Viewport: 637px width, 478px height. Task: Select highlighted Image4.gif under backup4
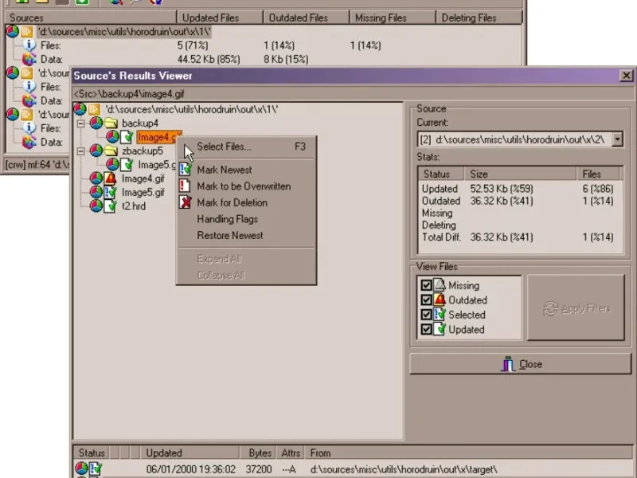(158, 137)
